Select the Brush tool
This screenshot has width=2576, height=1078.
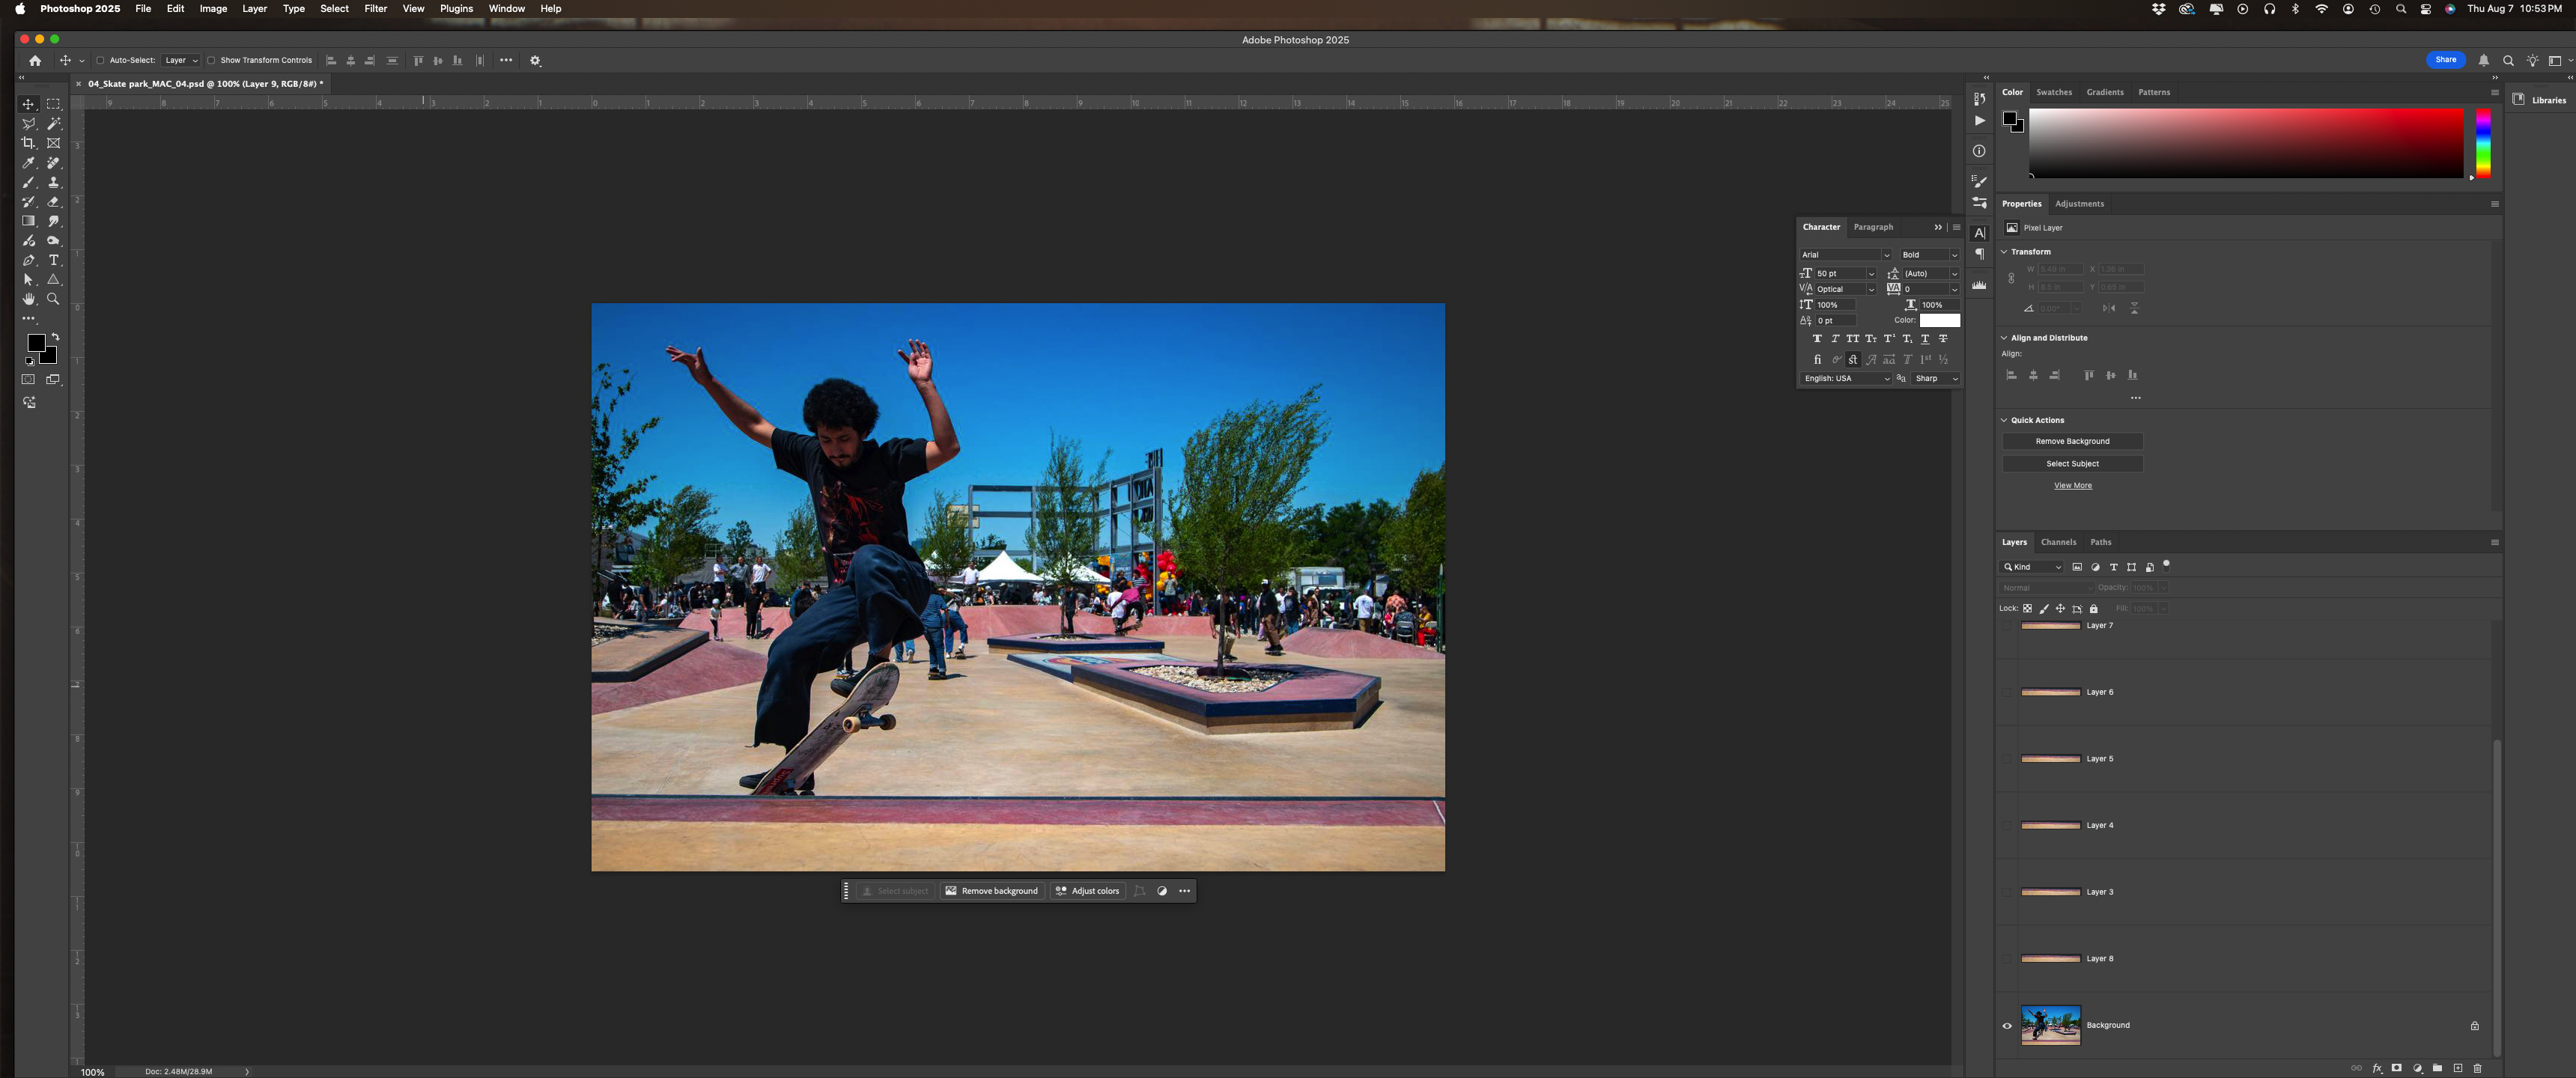coord(28,182)
